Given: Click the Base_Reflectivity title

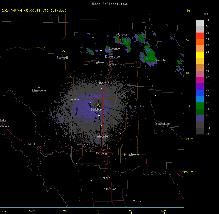Looking at the screenshot, I should (x=109, y=4).
